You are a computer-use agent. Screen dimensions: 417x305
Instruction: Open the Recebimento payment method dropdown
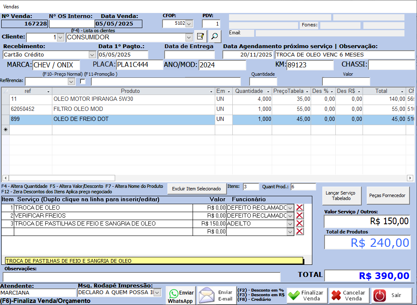92,55
